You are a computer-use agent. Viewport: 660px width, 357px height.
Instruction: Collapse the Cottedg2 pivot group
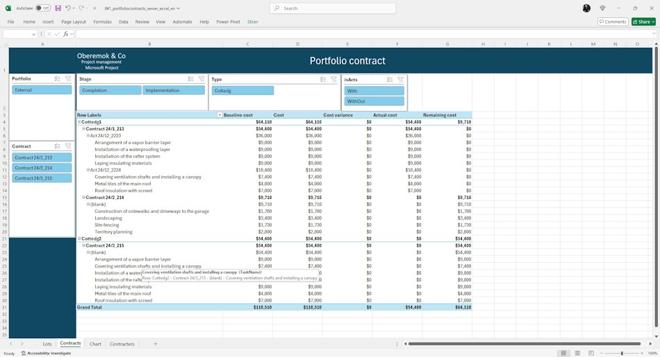[79, 238]
